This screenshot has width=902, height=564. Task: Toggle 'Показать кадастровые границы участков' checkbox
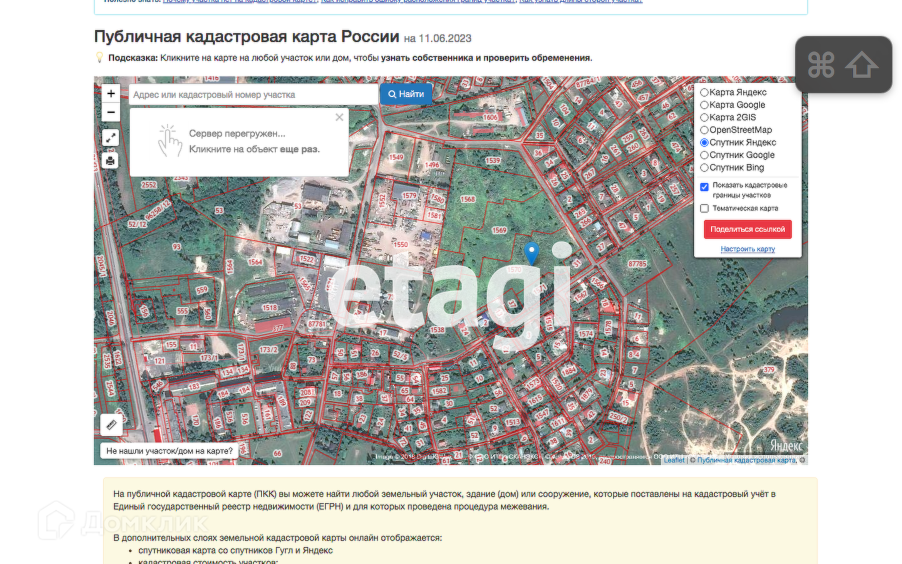point(705,187)
